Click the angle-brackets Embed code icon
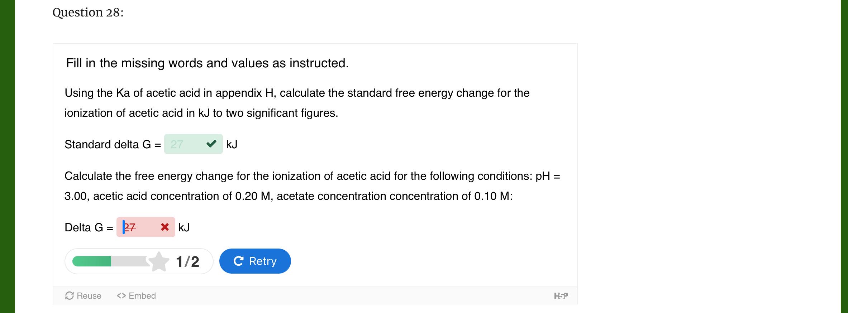Image resolution: width=848 pixels, height=313 pixels. click(x=121, y=296)
